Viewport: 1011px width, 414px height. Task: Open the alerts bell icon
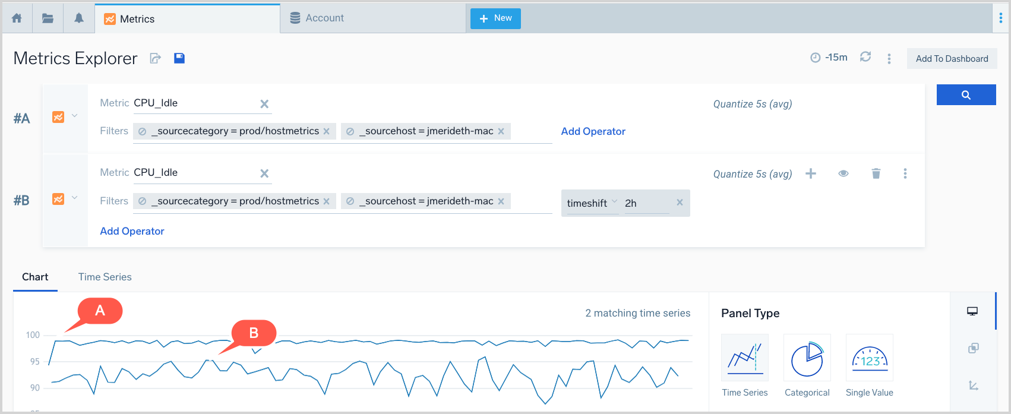[x=78, y=18]
